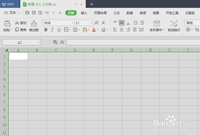Viewport: 200px width, 136px height.
Task: Switch to the 插入 tab
Action: click(x=84, y=13)
